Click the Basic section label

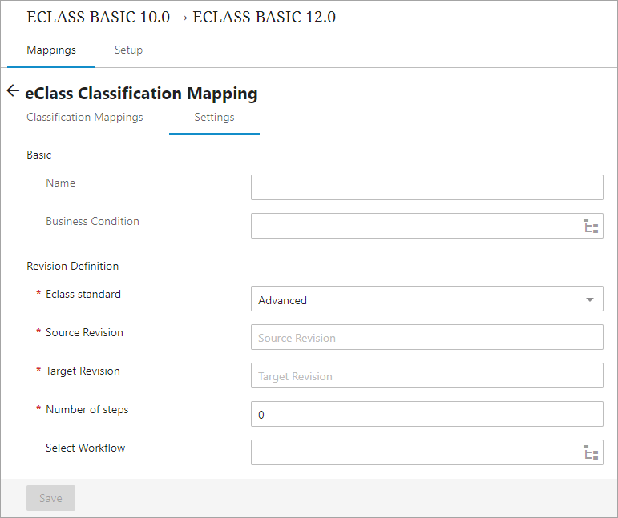(x=39, y=155)
